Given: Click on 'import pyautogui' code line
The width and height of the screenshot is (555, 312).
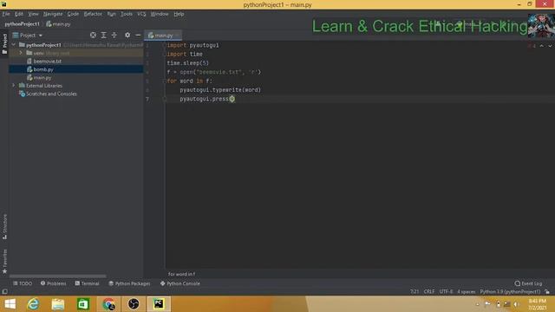Looking at the screenshot, I should pos(193,45).
